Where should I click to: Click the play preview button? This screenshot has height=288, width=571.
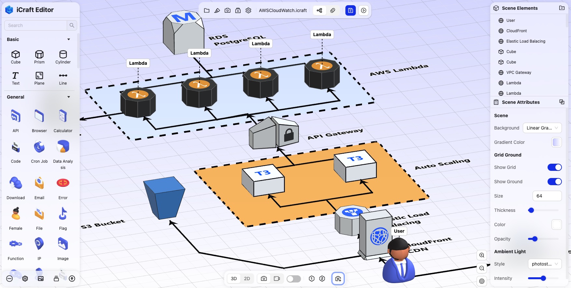click(364, 10)
